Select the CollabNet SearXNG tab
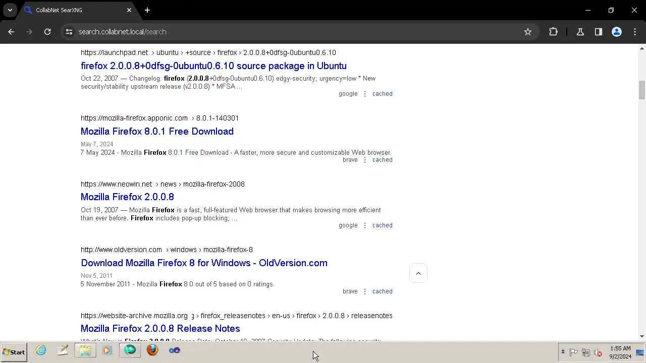The image size is (646, 363). pyautogui.click(x=78, y=10)
